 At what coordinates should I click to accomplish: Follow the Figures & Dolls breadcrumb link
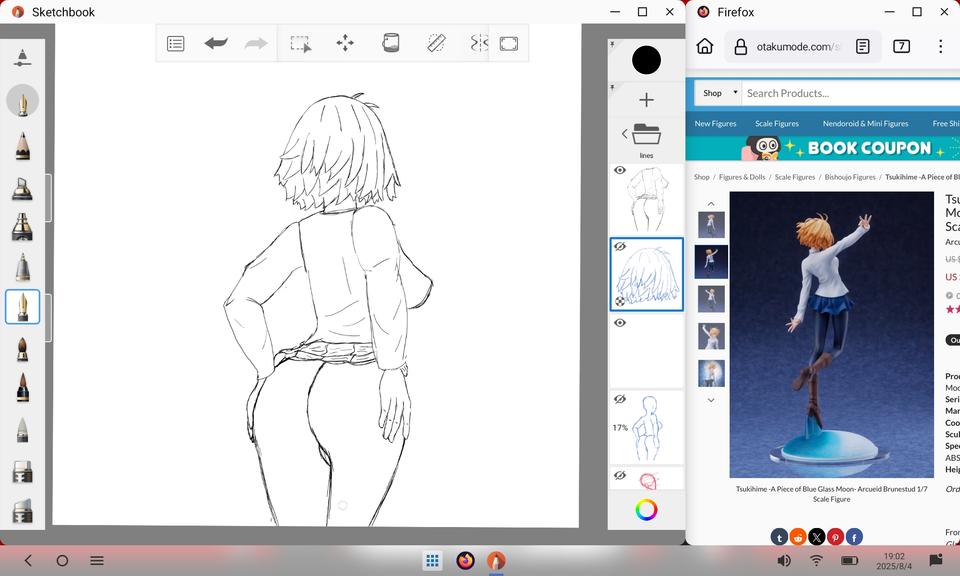[742, 177]
